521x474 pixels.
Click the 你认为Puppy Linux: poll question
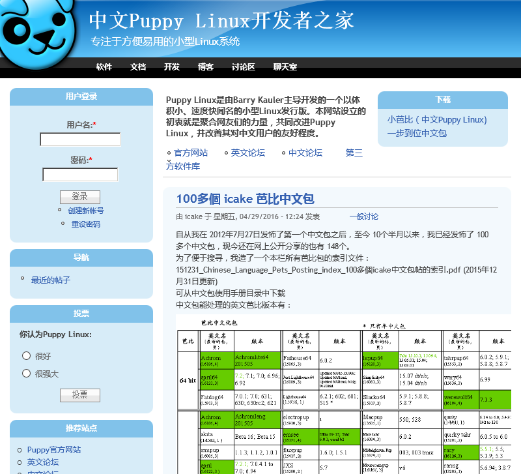click(x=55, y=334)
